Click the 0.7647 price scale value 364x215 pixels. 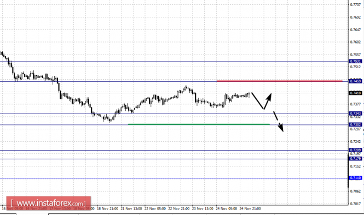tap(355, 29)
